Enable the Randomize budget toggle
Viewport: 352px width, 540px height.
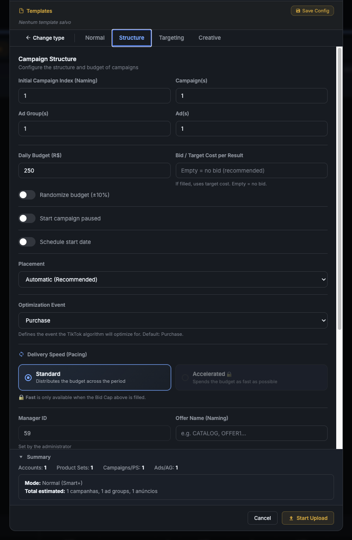[x=27, y=195]
